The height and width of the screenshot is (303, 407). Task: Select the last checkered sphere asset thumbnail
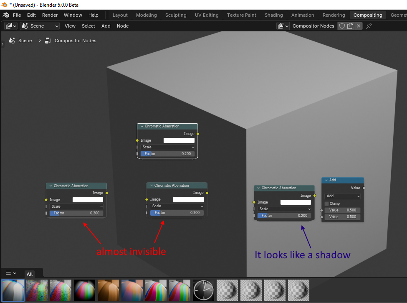pyautogui.click(x=299, y=290)
